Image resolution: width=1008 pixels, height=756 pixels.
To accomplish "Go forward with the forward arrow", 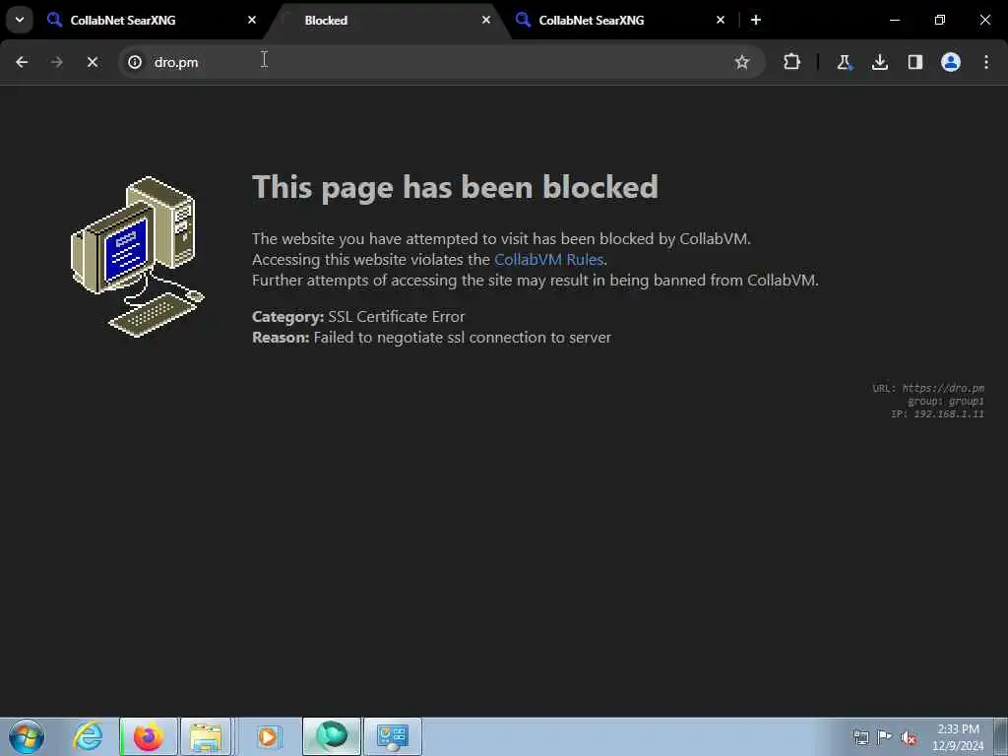I will (x=56, y=62).
